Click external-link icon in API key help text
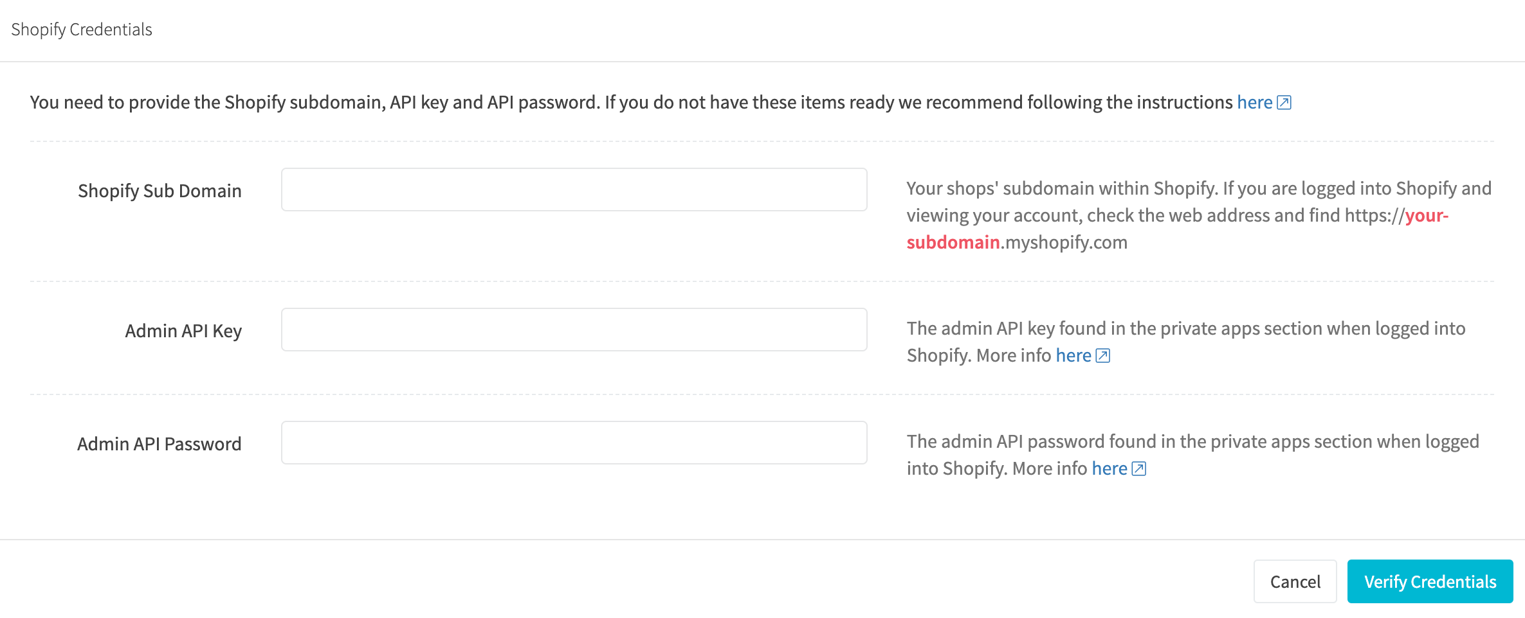 tap(1103, 356)
